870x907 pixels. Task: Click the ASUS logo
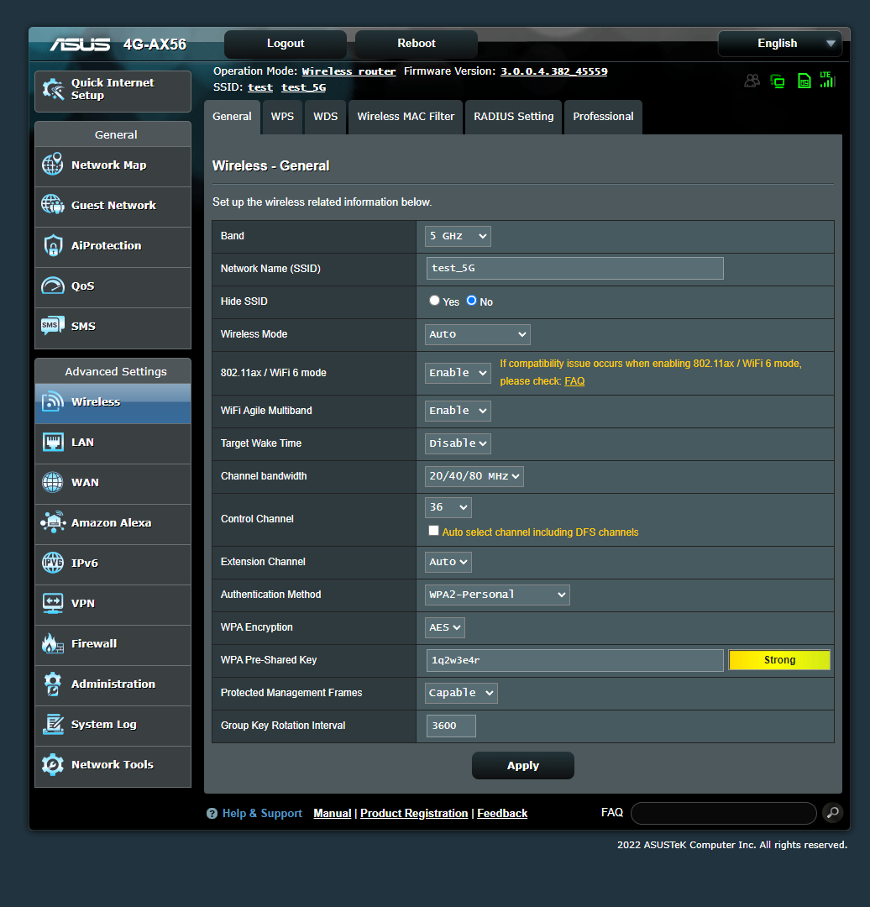tap(80, 45)
